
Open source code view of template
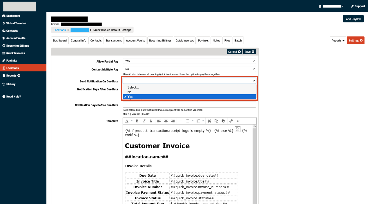tap(238, 121)
